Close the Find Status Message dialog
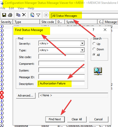 pos(105,30)
